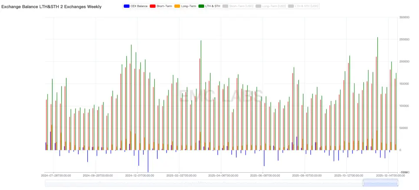Click the Exchange Balance LTH&STH chart title
Viewport: 419px width, 190px height.
pyautogui.click(x=52, y=7)
